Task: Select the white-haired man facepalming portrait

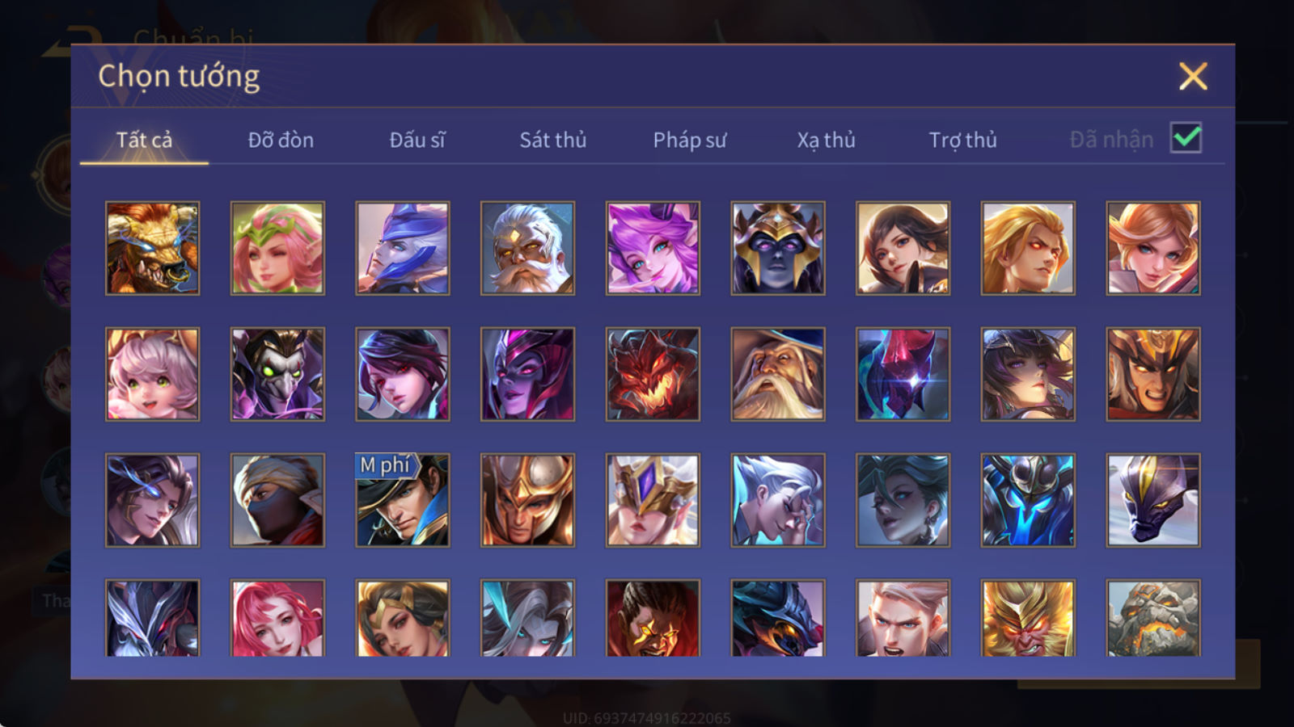Action: click(778, 500)
